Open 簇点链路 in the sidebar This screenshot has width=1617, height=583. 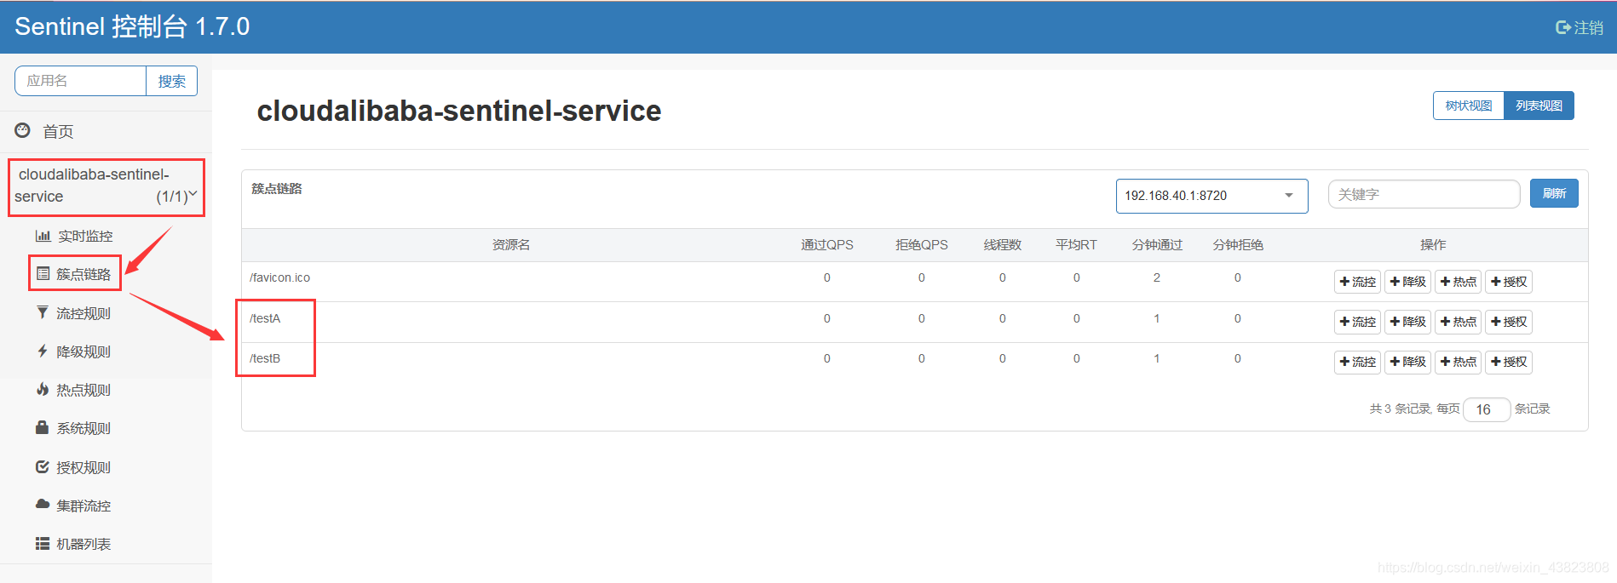[x=83, y=274]
